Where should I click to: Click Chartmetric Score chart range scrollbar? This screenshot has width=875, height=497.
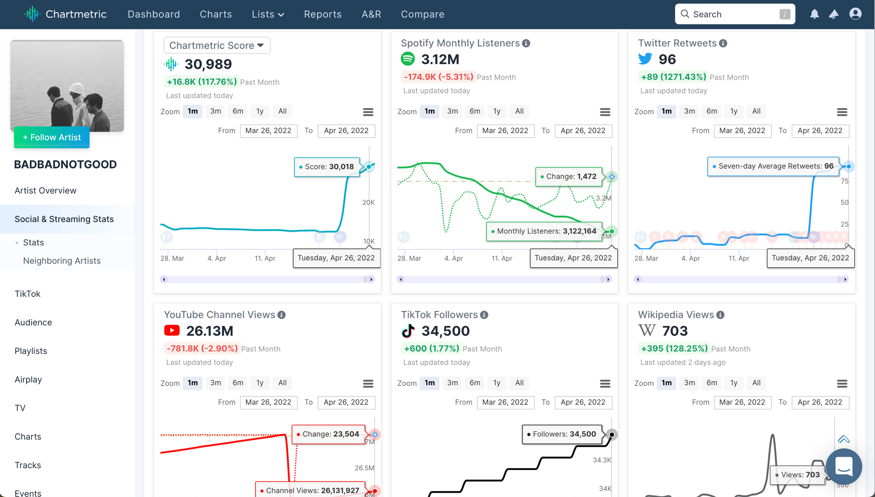coord(267,279)
